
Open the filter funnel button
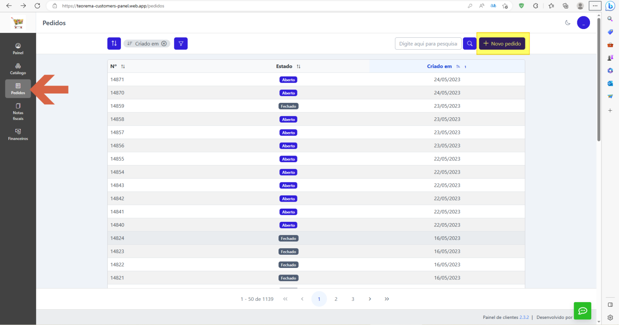pos(181,43)
